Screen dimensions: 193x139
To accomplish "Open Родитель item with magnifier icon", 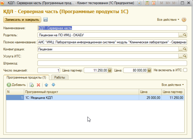I will tap(185, 35).
